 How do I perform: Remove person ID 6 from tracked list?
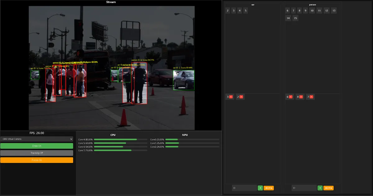pyautogui.click(x=291, y=97)
